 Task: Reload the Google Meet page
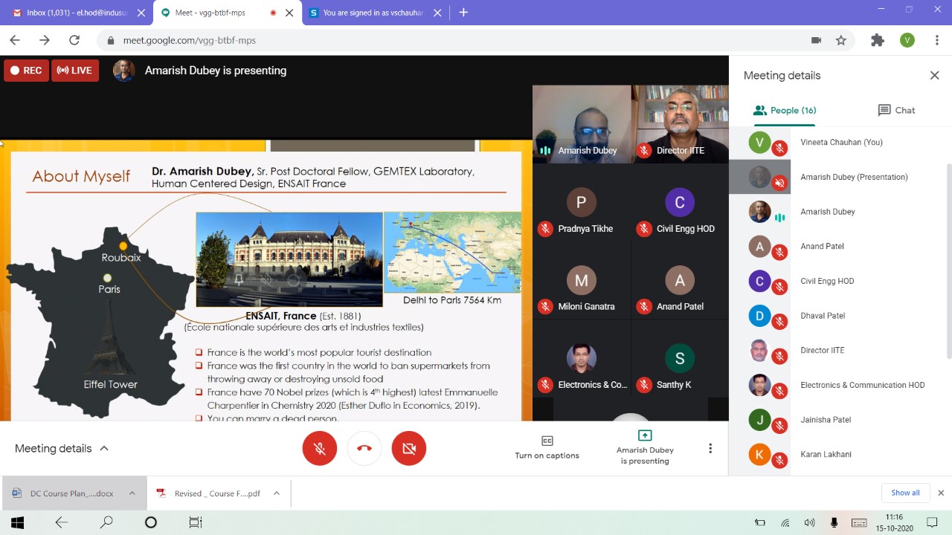point(74,40)
